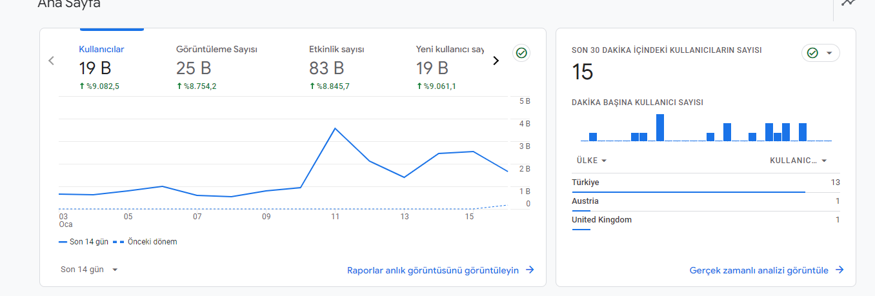Image resolution: width=875 pixels, height=296 pixels.
Task: Click arrow icon beside Raporlar anlık görüntüsünü görüntüleyin
Action: tap(530, 270)
